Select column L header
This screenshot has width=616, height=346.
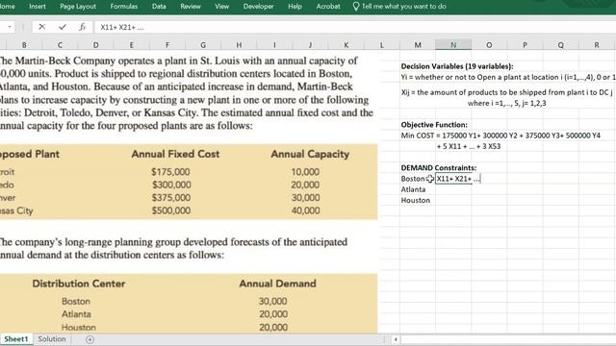tap(381, 45)
